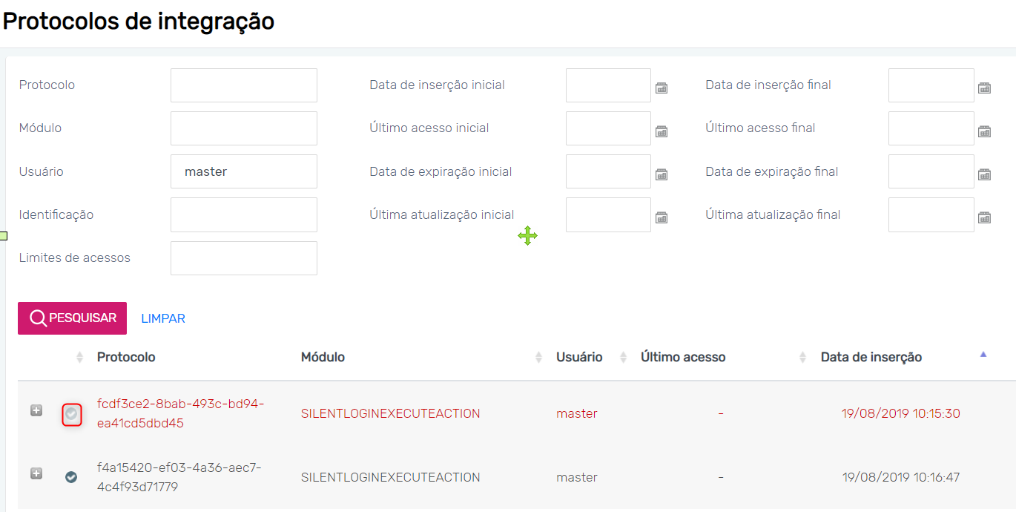Open calendar for Último acesso inicial
The width and height of the screenshot is (1016, 512).
coord(662,131)
